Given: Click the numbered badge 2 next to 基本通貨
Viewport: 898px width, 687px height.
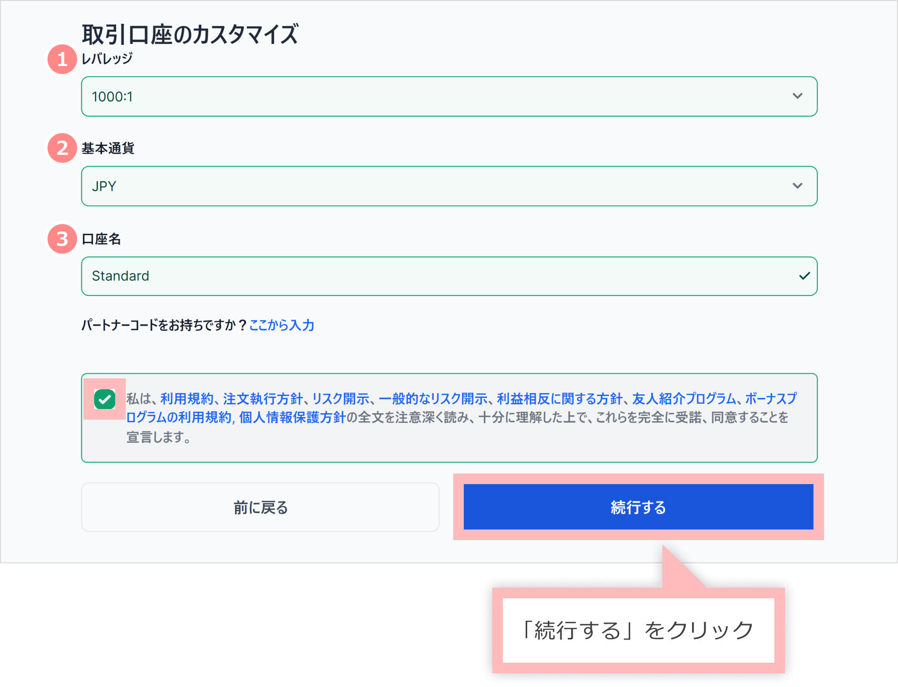Looking at the screenshot, I should tap(62, 148).
